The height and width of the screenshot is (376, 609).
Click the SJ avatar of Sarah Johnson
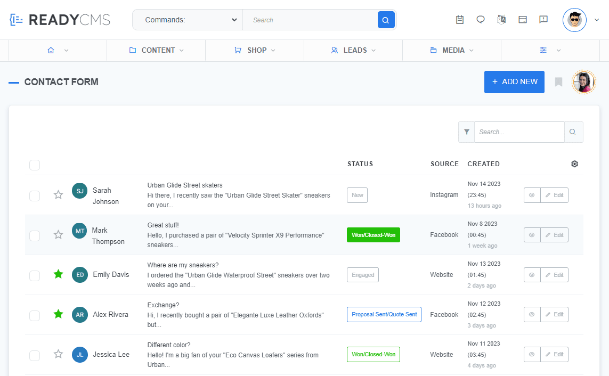(x=79, y=191)
